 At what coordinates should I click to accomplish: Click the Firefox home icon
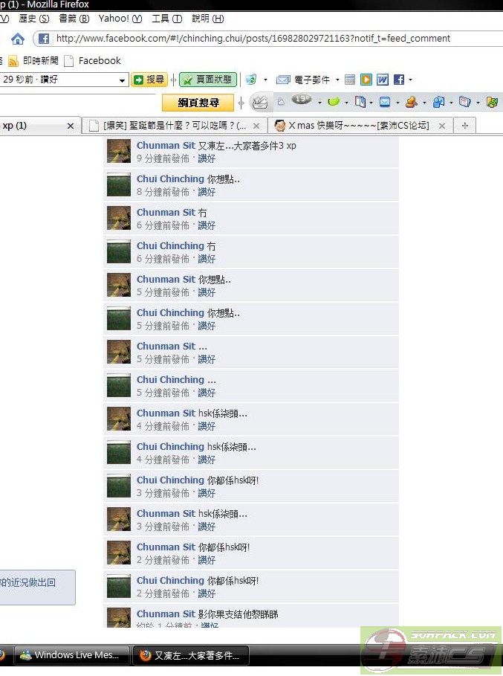[18, 39]
